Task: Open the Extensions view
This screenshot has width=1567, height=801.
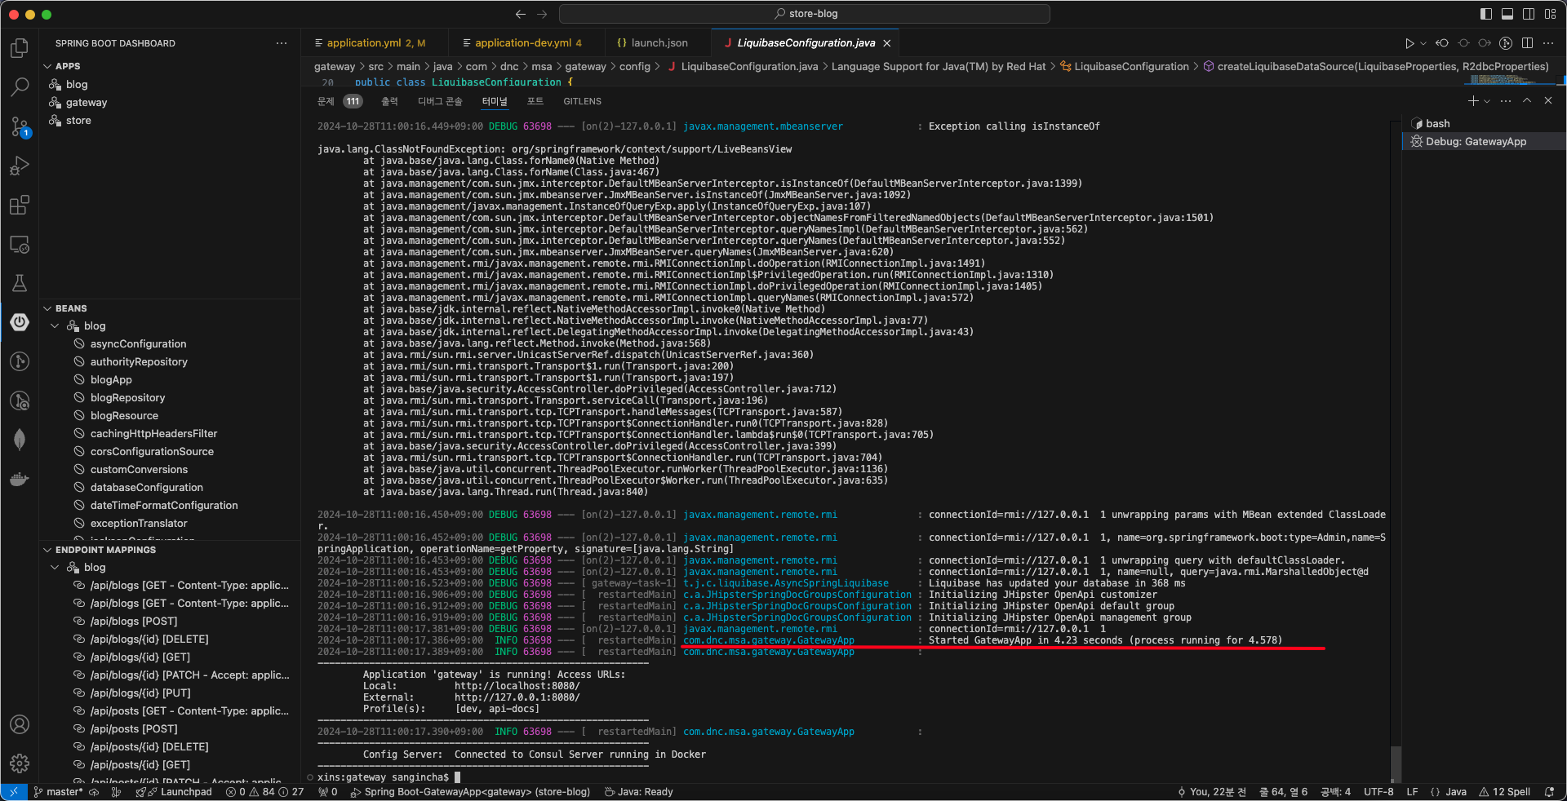Action: 20,205
